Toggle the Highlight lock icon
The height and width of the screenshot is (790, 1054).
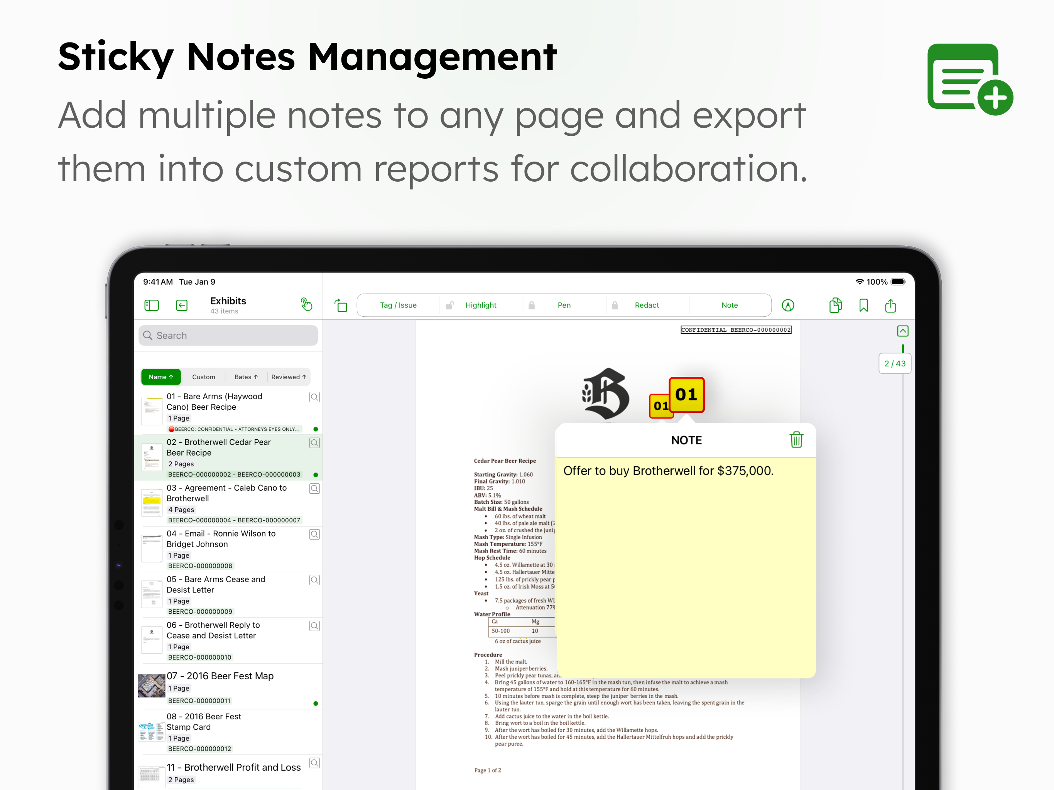[449, 305]
